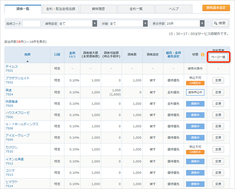Click the 優待・金利優先設定 column header
The width and height of the screenshot is (235, 189).
(x=173, y=54)
